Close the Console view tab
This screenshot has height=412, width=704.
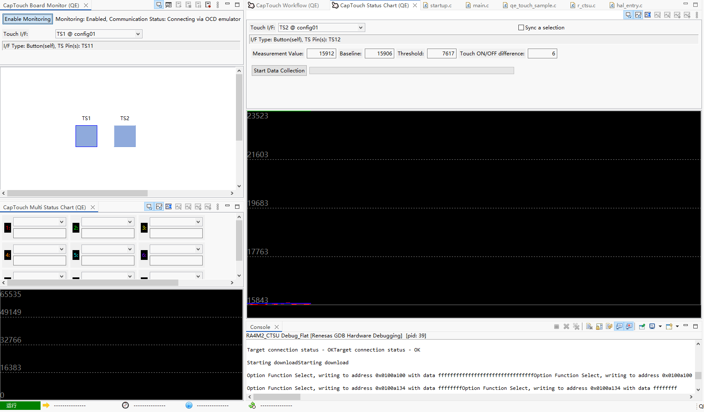[276, 327]
